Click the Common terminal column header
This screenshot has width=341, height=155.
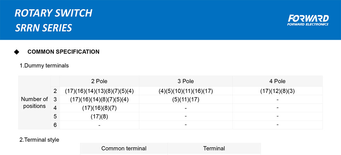[124, 148]
